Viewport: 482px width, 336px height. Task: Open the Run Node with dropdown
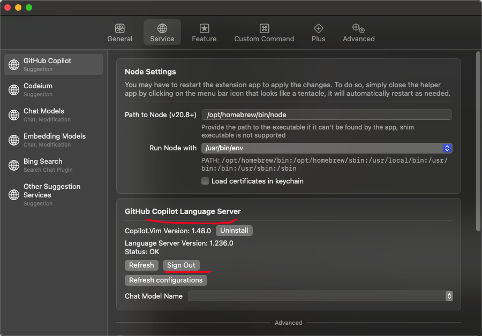click(x=327, y=148)
